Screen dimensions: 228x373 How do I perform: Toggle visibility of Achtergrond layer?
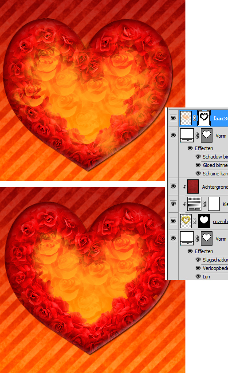tap(173, 186)
